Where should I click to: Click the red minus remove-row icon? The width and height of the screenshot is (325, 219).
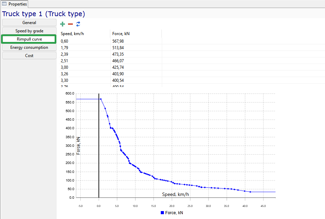70,24
